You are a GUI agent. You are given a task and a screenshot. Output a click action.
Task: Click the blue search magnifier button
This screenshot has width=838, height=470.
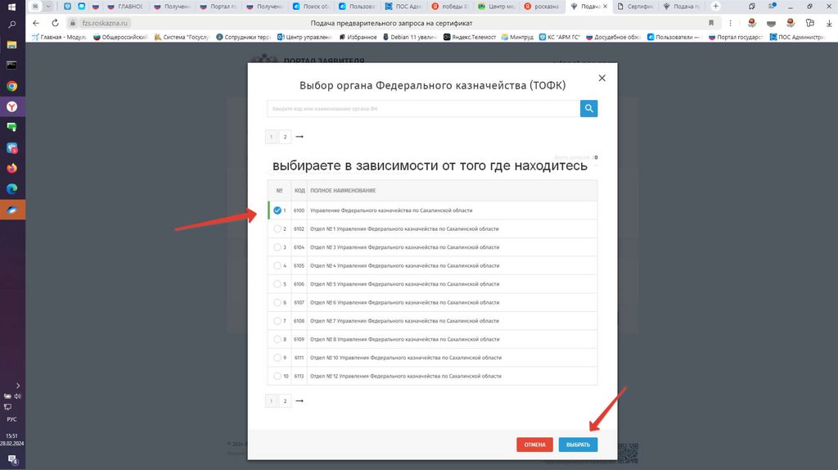pos(588,109)
